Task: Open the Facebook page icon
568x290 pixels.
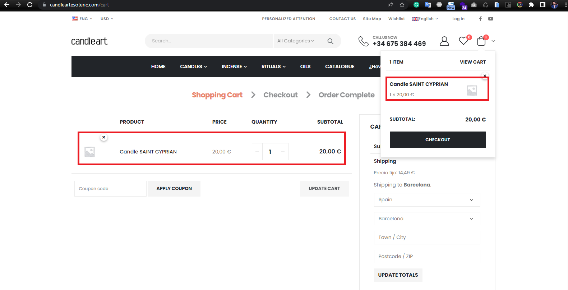Action: pos(480,19)
